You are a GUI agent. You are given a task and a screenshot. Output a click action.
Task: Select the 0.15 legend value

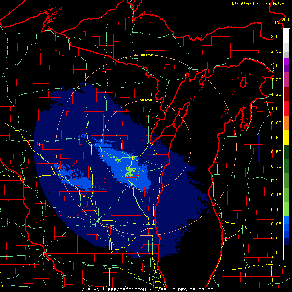(x=276, y=195)
